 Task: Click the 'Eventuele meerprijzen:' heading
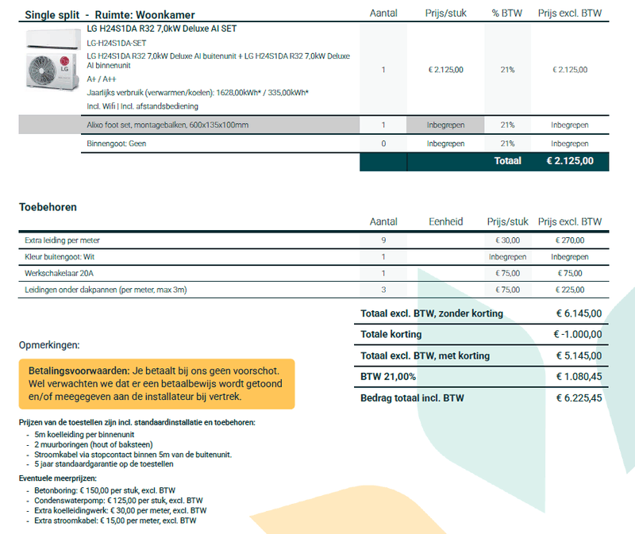click(57, 478)
